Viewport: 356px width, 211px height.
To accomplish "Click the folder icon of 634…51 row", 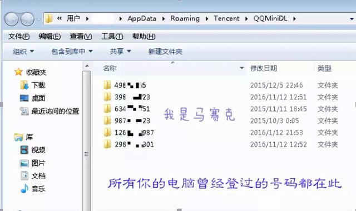I will pos(107,109).
